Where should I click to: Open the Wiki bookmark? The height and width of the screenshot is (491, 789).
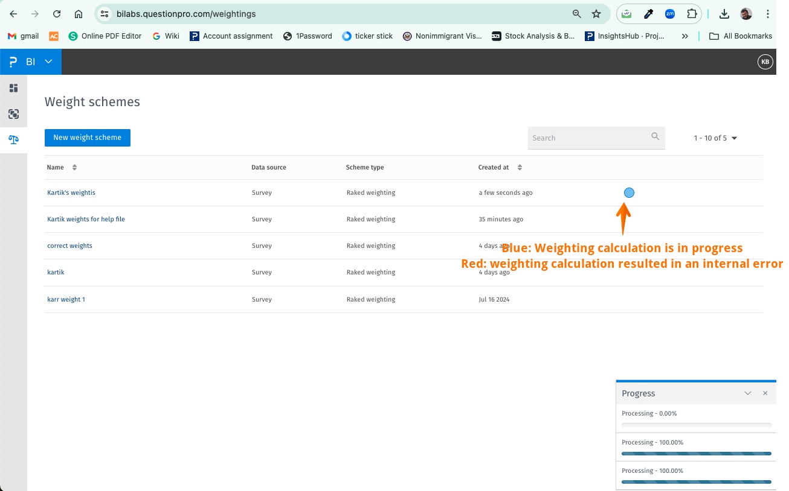[x=166, y=36]
